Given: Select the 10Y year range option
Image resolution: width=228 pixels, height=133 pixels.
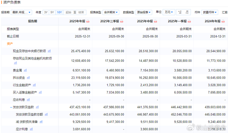Looking at the screenshot, I should coord(59,12).
